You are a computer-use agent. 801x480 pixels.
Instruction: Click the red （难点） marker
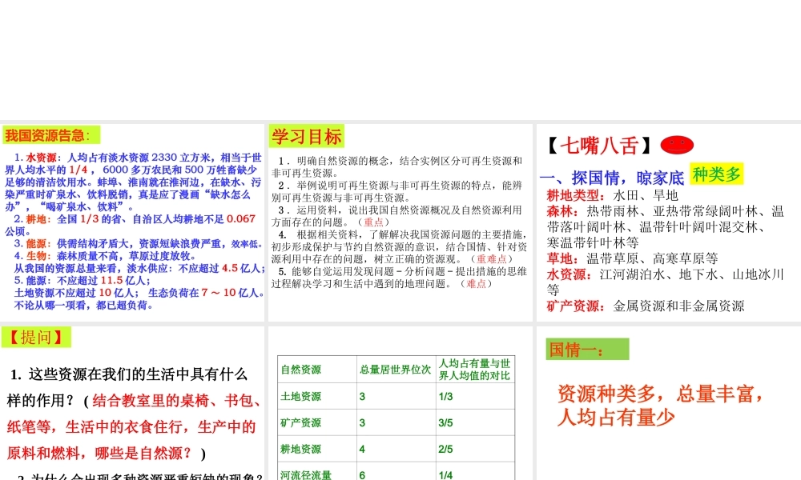[476, 284]
